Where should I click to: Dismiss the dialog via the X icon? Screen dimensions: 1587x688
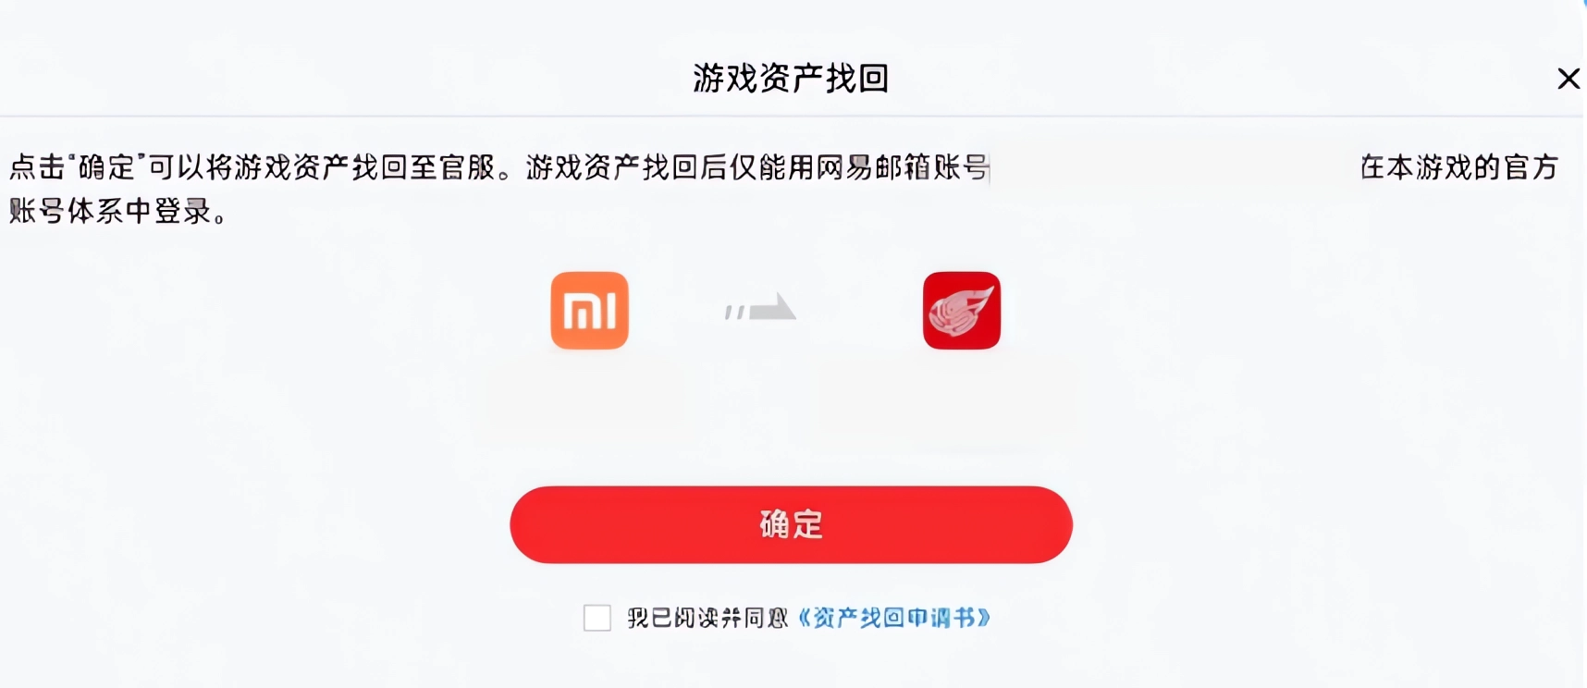[1569, 79]
